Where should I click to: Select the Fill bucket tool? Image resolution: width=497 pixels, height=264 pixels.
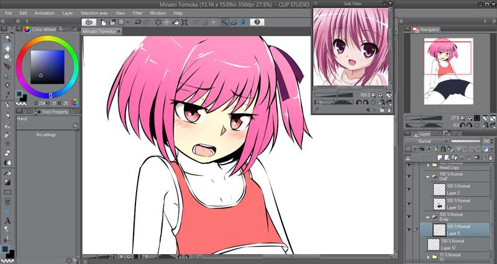[x=7, y=173]
